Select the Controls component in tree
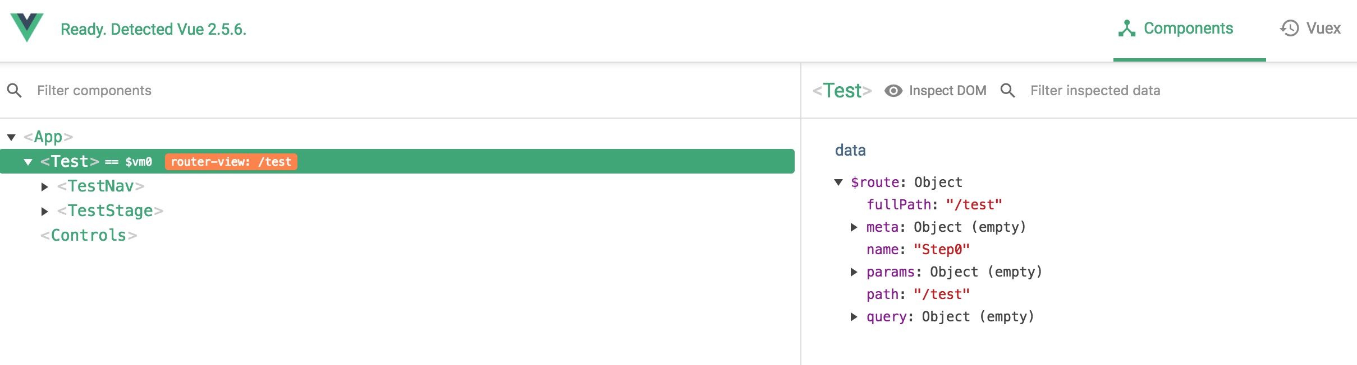The width and height of the screenshot is (1357, 365). tap(89, 236)
